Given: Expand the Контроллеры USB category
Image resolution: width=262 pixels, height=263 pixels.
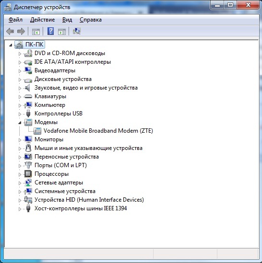Looking at the screenshot, I should coord(20,114).
